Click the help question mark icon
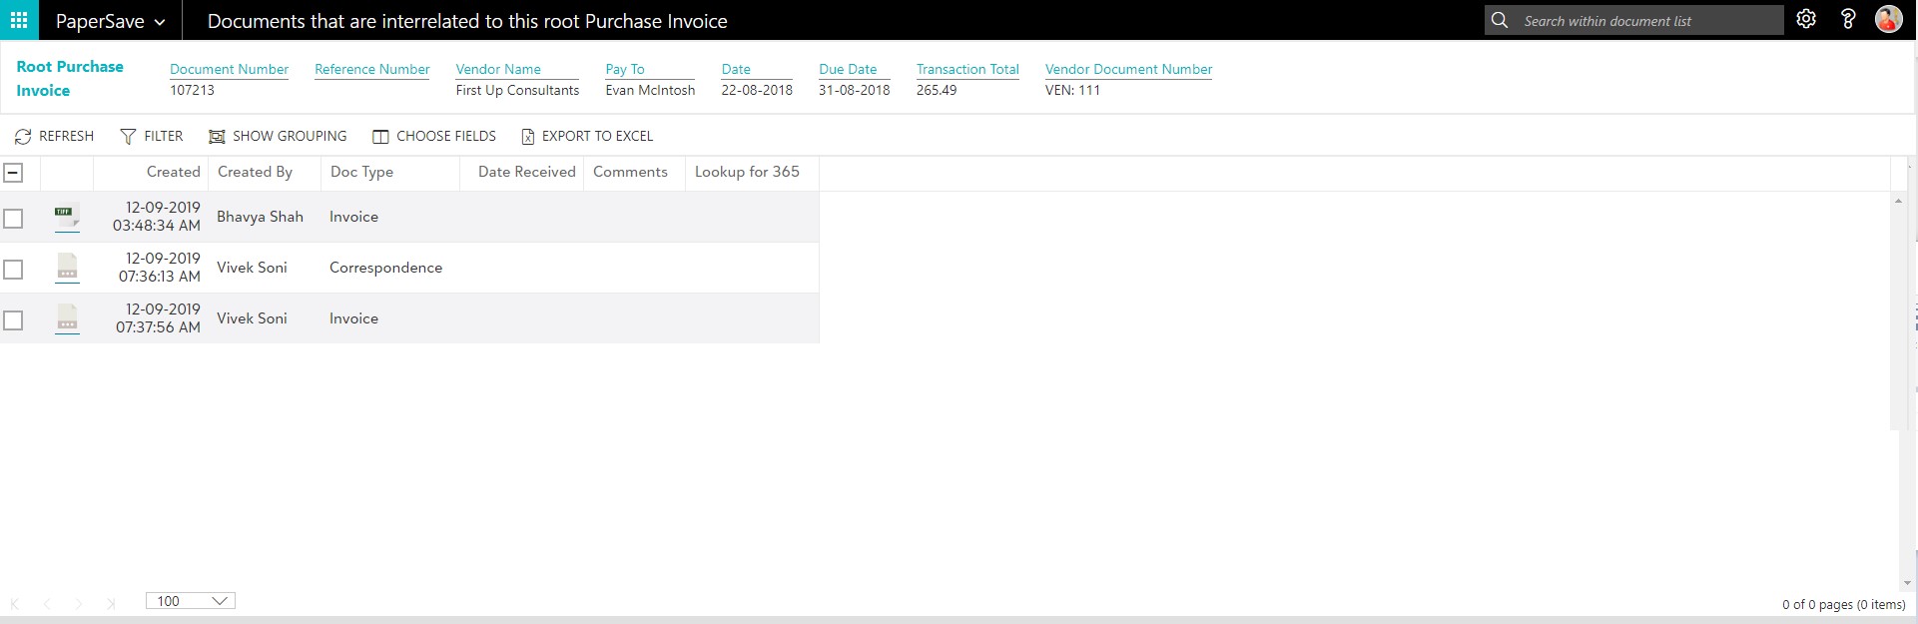The height and width of the screenshot is (624, 1918). click(x=1847, y=19)
